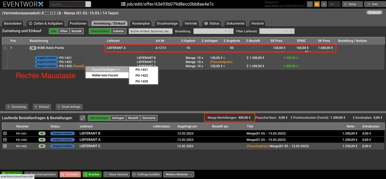Viewport: 386px width, 179px height.
Task: Click the refresh icon in top header
Action: (x=310, y=4)
